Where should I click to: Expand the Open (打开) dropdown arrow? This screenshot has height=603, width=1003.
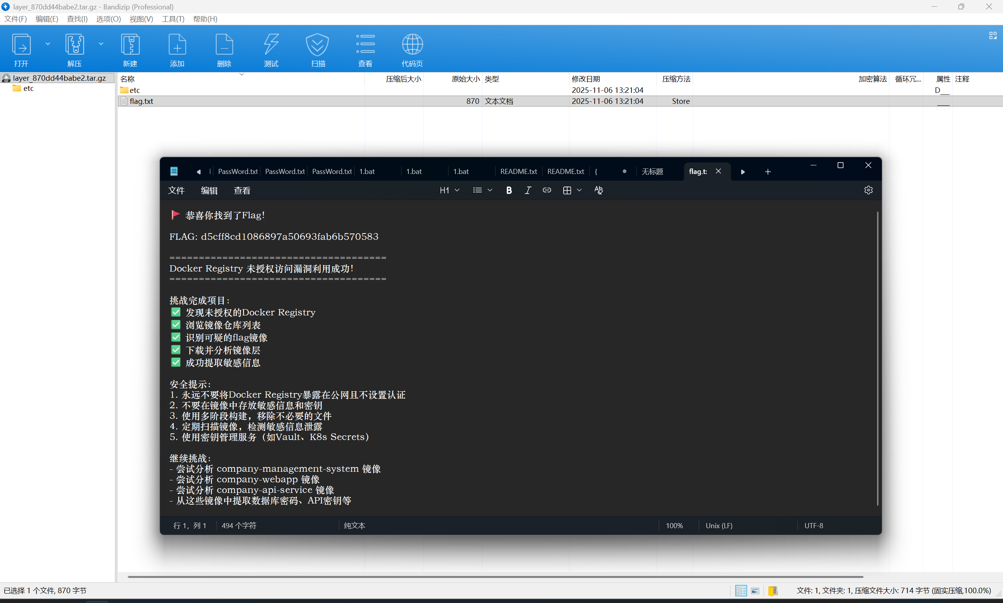coord(47,44)
